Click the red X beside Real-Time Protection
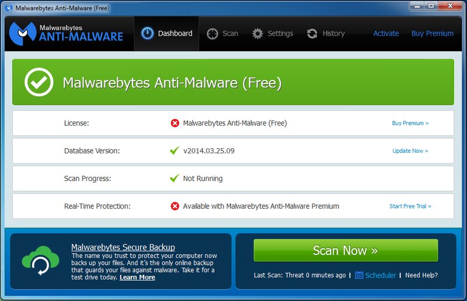 175,206
